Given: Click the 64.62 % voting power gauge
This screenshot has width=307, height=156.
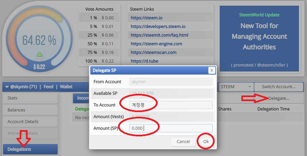Looking at the screenshot, I should [39, 40].
